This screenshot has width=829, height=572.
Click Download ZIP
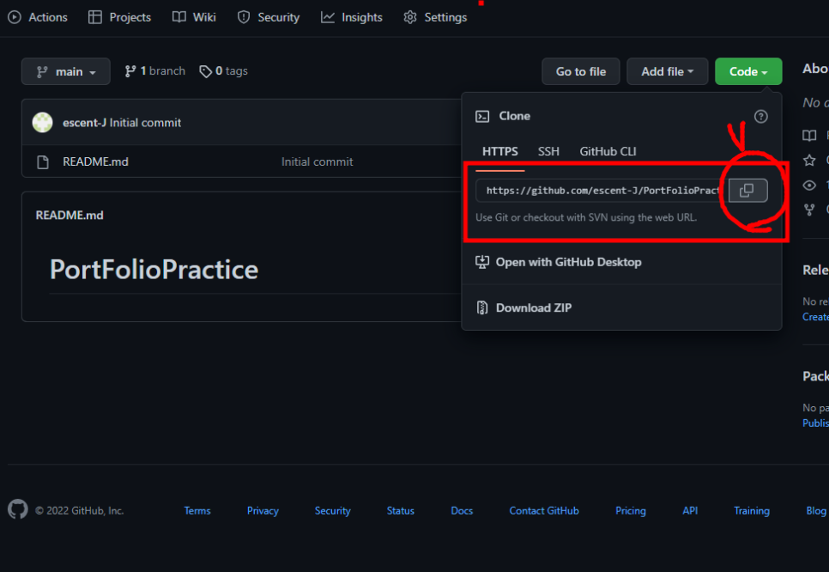click(534, 308)
